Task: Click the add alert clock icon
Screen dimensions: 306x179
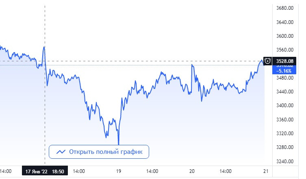Action: pyautogui.click(x=267, y=61)
